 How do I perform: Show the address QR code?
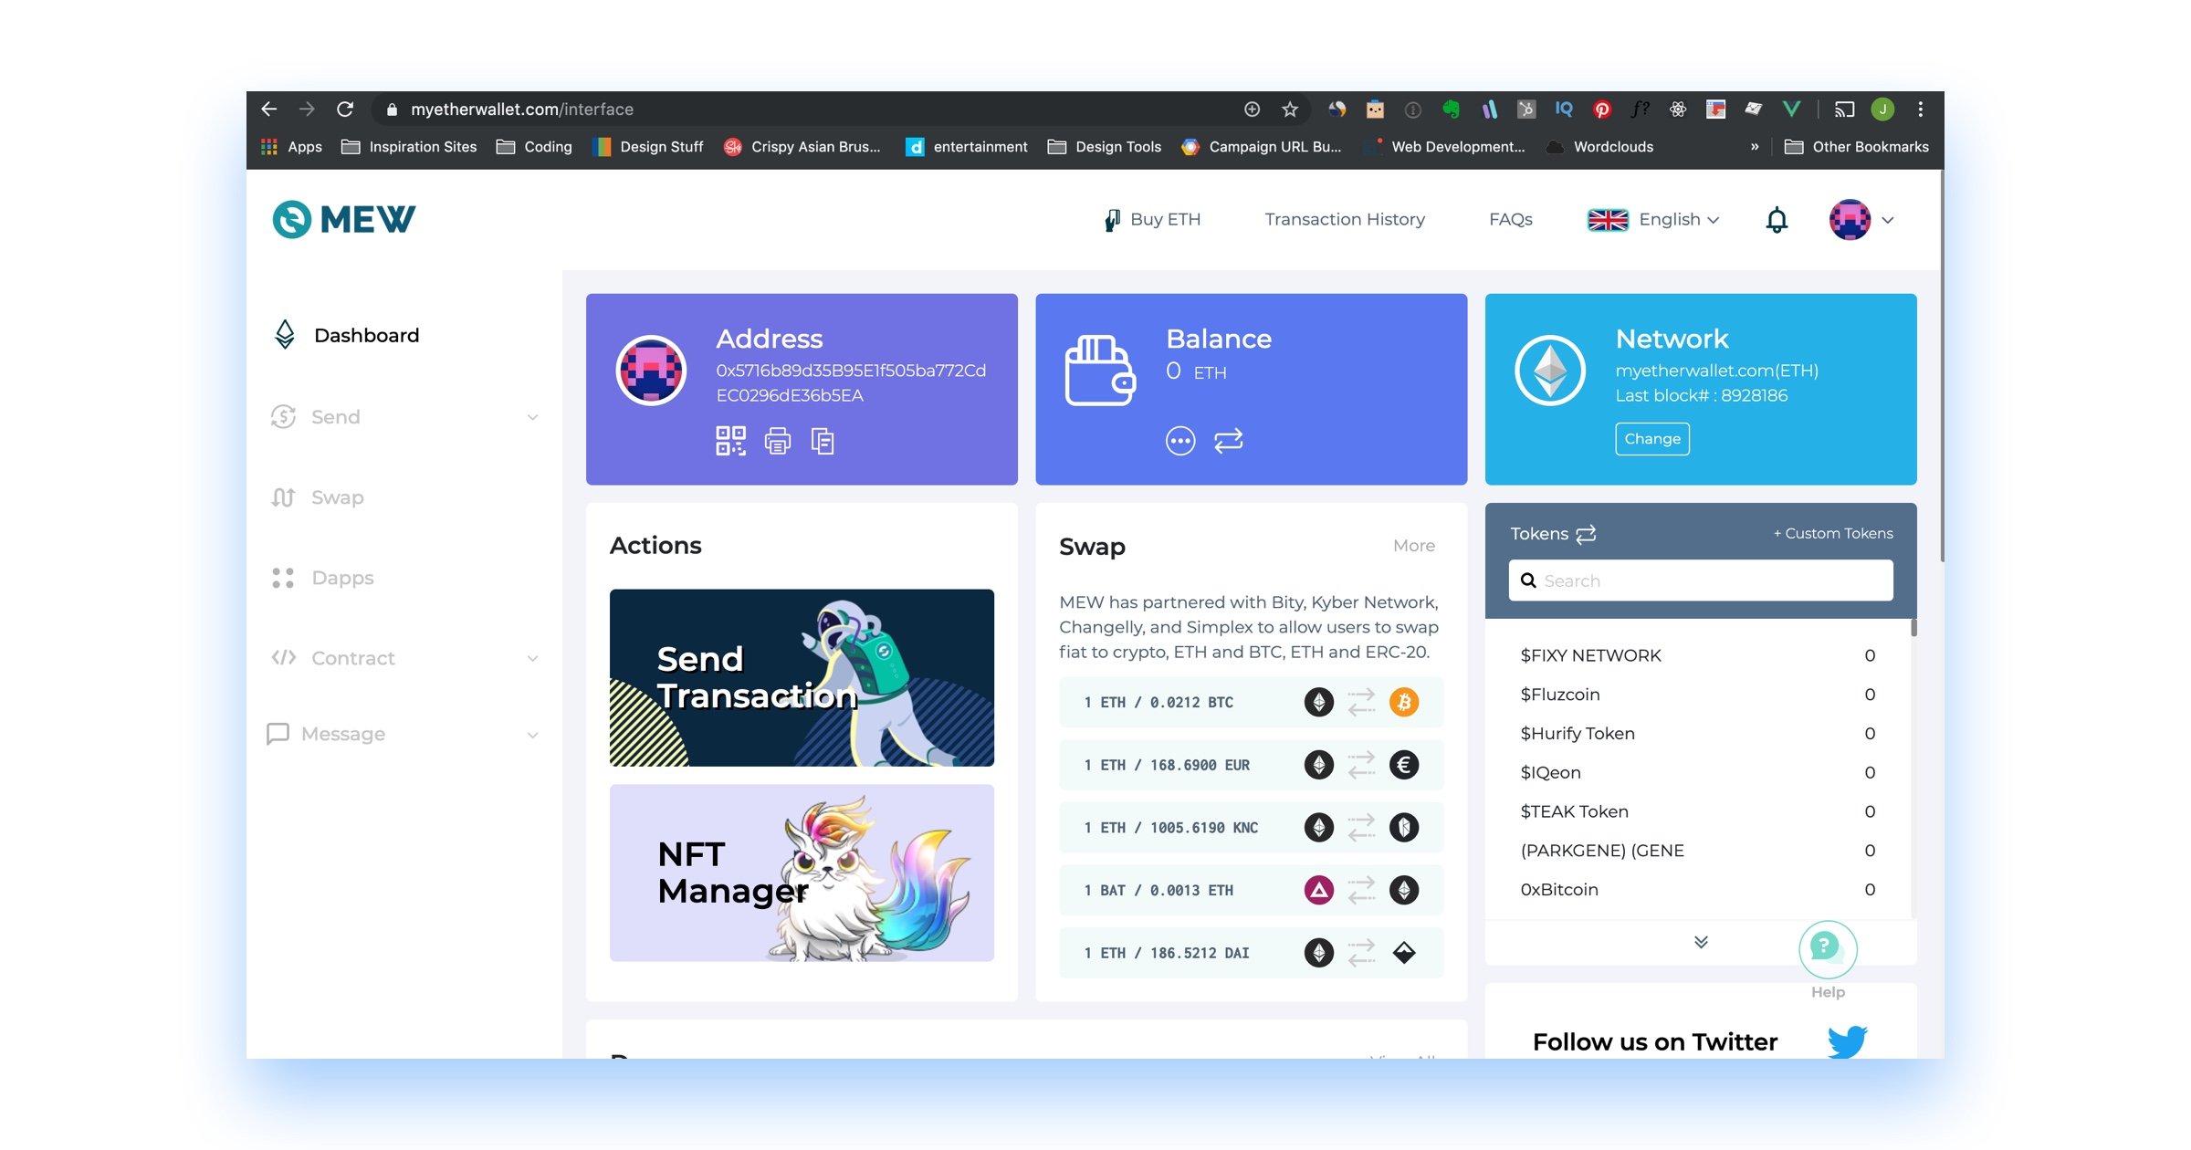click(x=730, y=441)
